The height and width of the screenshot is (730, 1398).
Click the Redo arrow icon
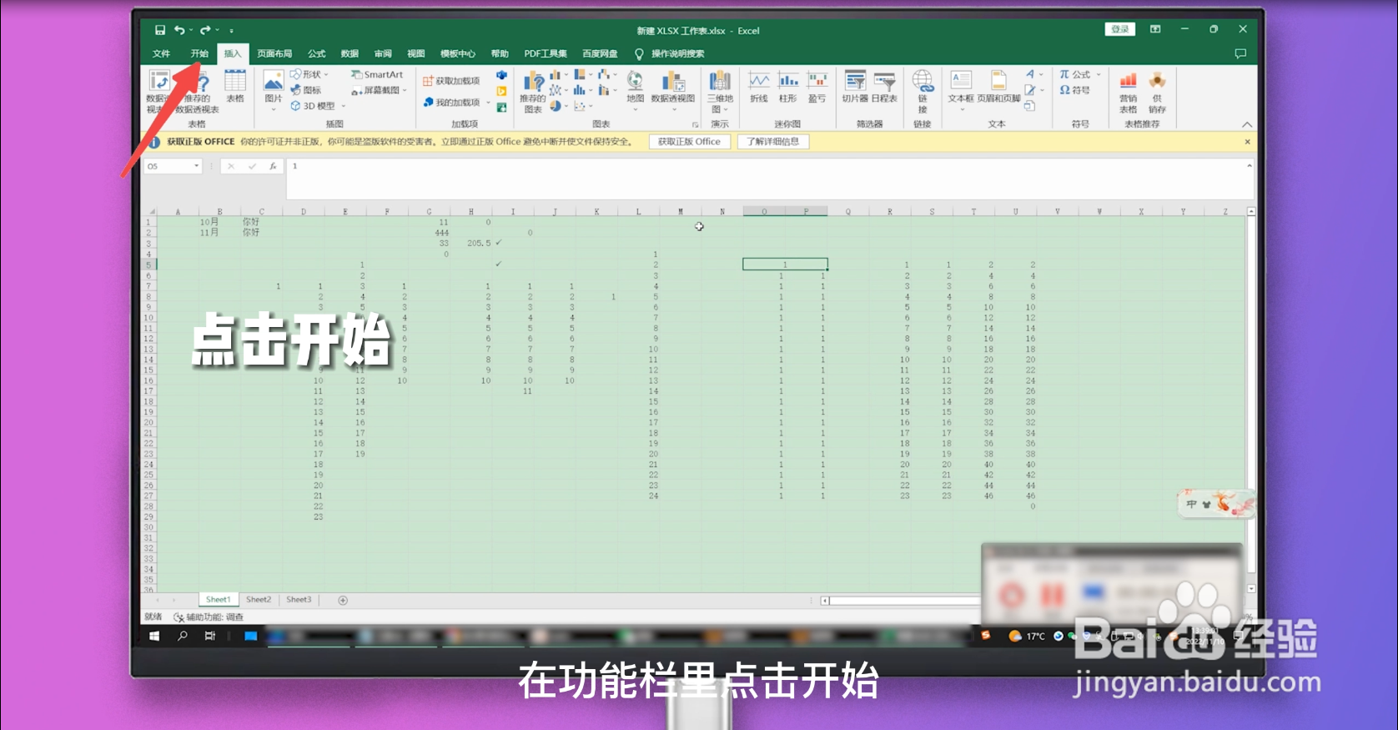pyautogui.click(x=205, y=30)
